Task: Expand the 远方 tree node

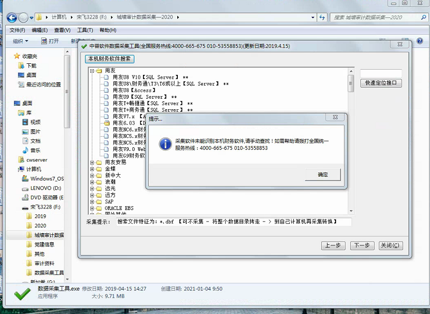Action: click(x=92, y=195)
